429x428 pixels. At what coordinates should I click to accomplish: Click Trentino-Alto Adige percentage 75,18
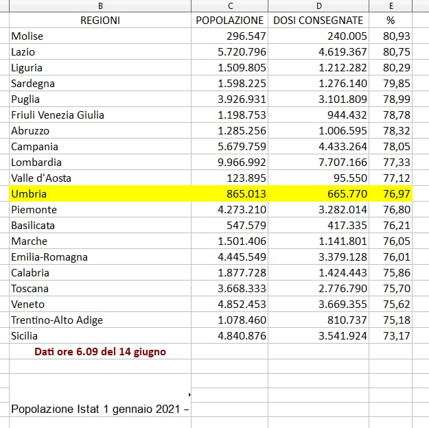pyautogui.click(x=391, y=320)
